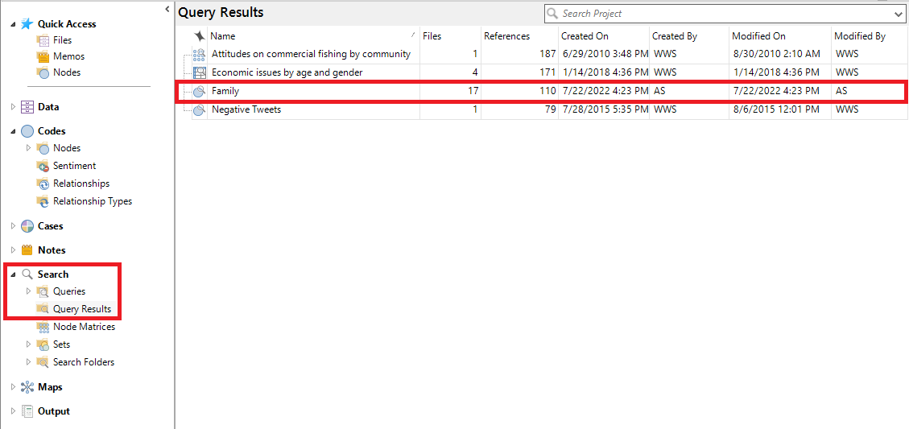The image size is (909, 429).
Task: Click the Queries folder icon
Action: click(x=43, y=291)
